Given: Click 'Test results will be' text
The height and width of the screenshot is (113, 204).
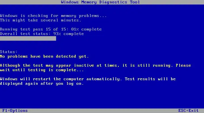Looking at the screenshot, I should [x=150, y=79].
